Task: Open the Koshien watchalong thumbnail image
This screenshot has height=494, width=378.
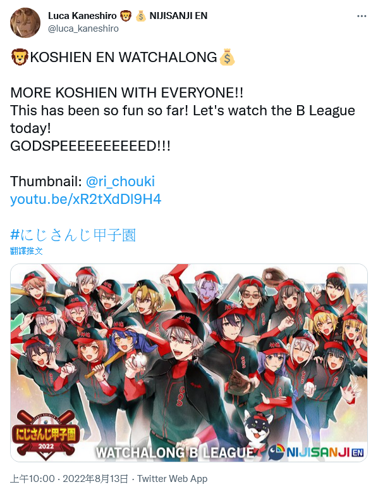Action: tap(189, 363)
